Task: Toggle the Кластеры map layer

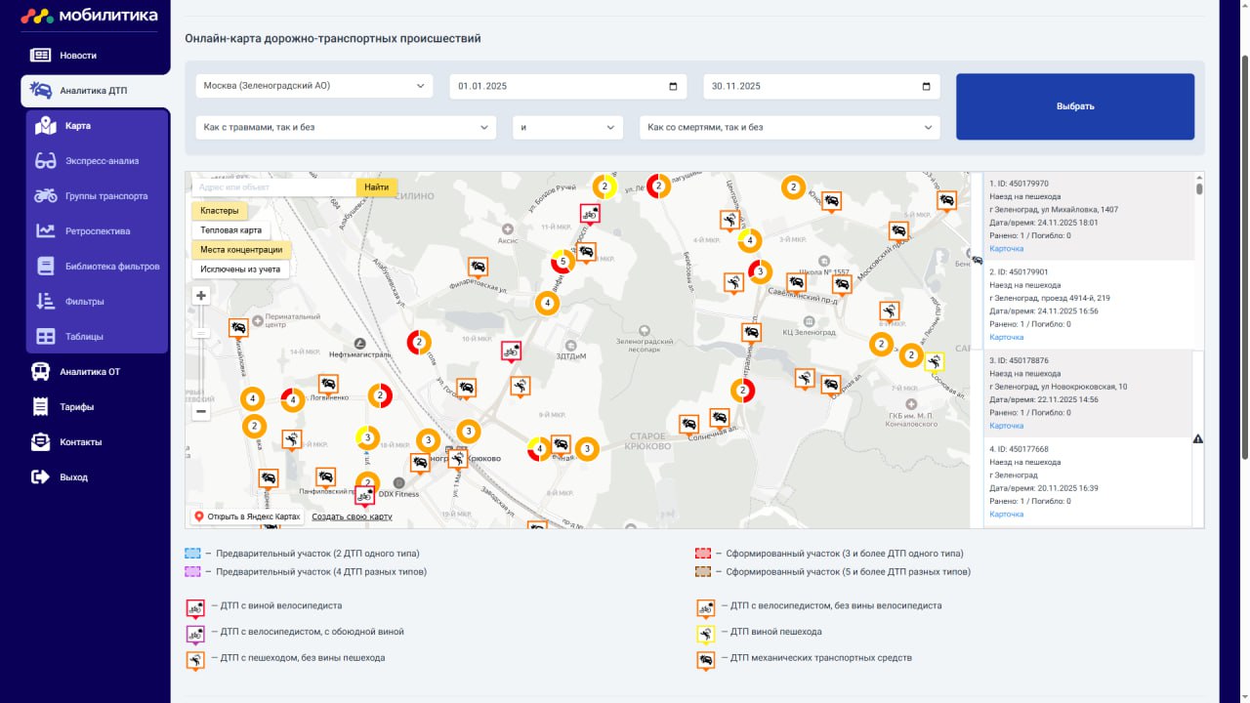Action: [219, 211]
